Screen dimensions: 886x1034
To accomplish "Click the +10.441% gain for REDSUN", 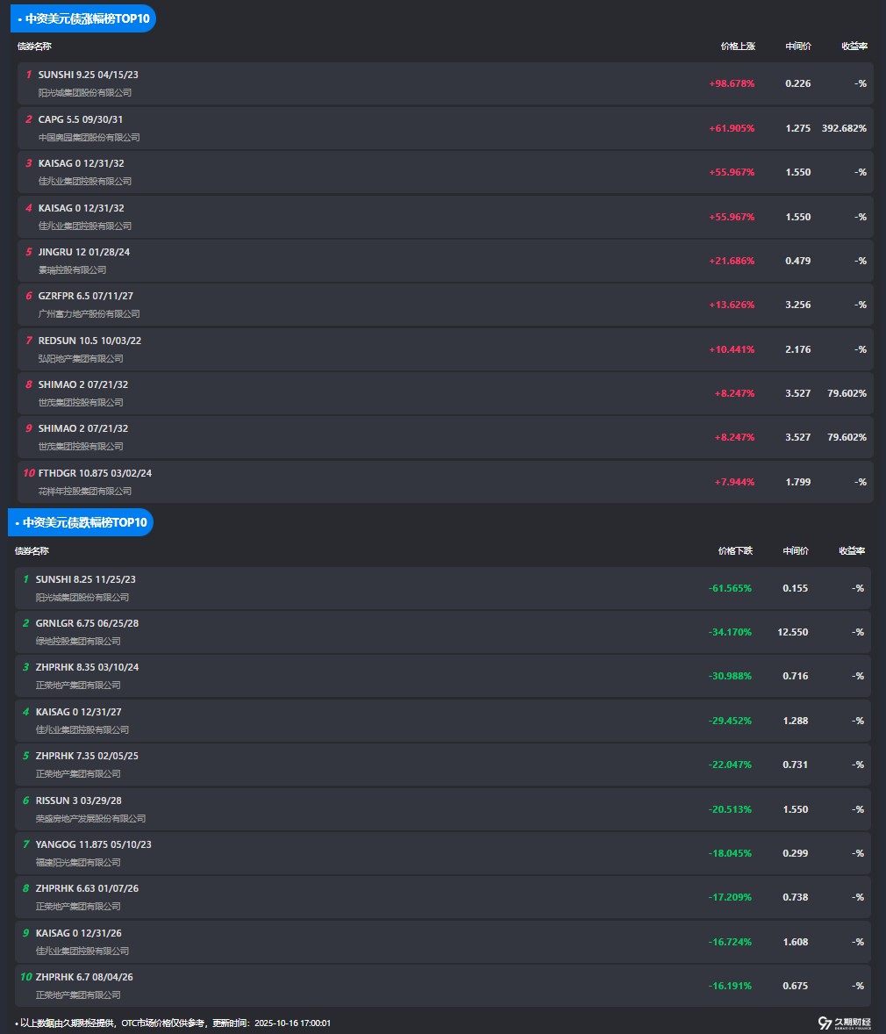I will pyautogui.click(x=731, y=349).
